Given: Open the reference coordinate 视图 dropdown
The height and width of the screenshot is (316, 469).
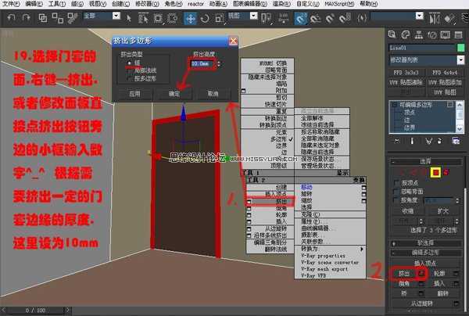Looking at the screenshot, I should tap(253, 16).
